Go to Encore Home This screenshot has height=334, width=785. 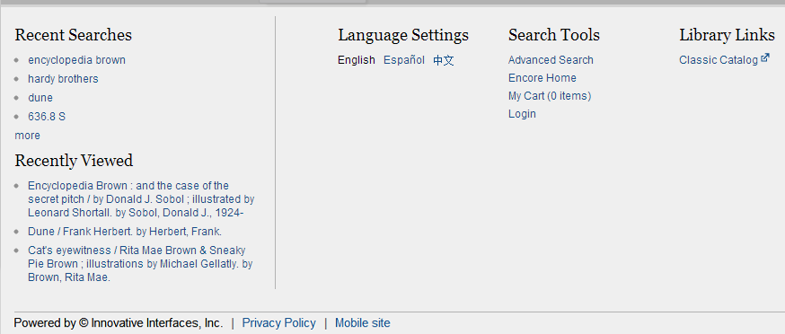coord(542,78)
